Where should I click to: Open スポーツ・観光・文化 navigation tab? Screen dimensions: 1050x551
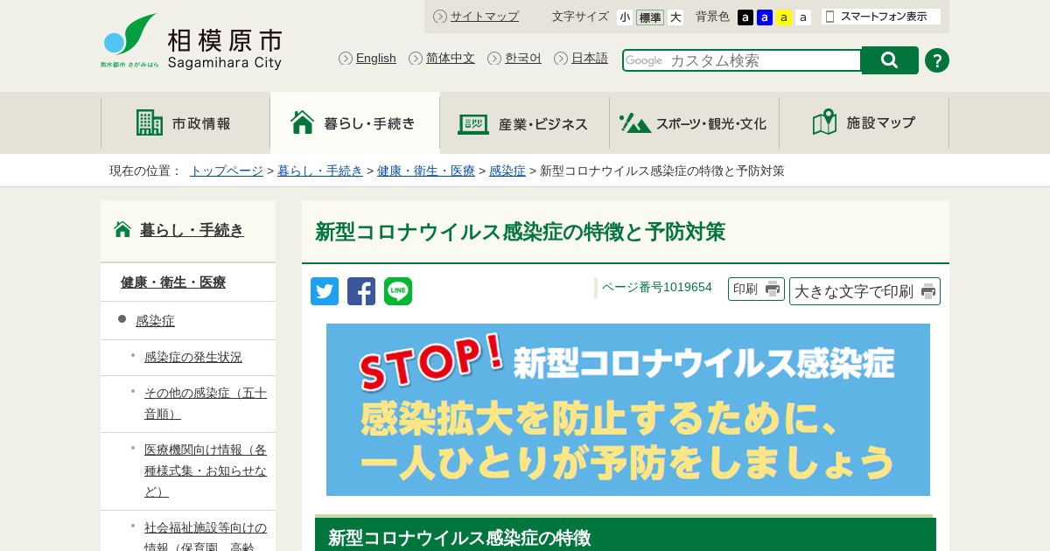pos(694,122)
